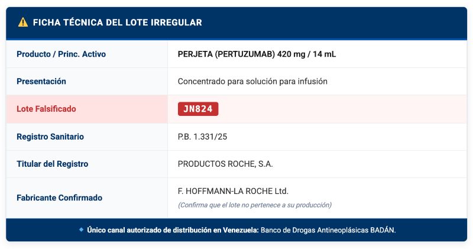
Task: Click the 'Titular del Registro' label
Action: pyautogui.click(x=53, y=164)
